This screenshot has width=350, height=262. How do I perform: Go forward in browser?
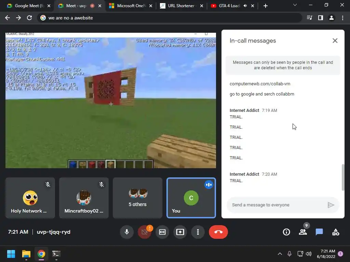(x=18, y=18)
